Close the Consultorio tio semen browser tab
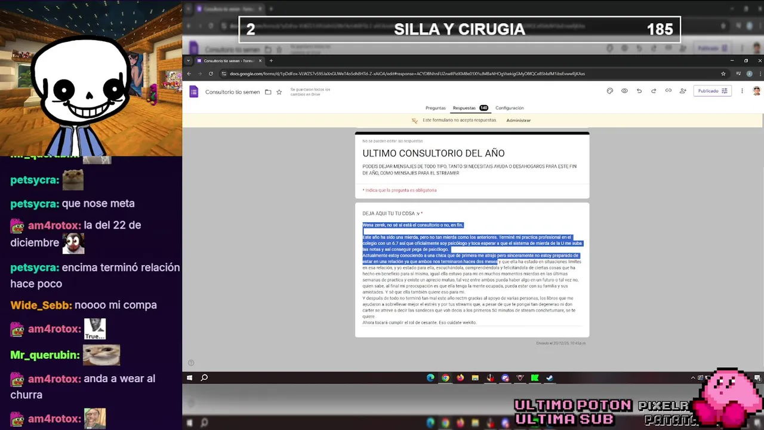The width and height of the screenshot is (764, 430). 260,61
